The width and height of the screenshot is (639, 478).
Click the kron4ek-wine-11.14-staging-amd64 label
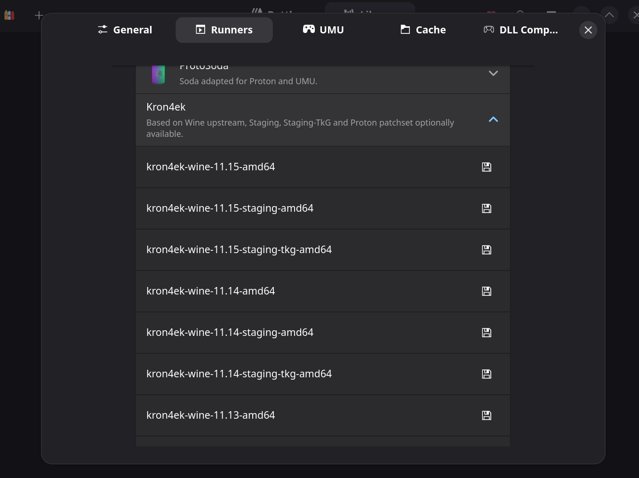(x=230, y=333)
